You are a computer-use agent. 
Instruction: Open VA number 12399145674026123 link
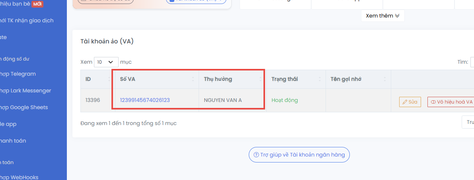pos(145,100)
